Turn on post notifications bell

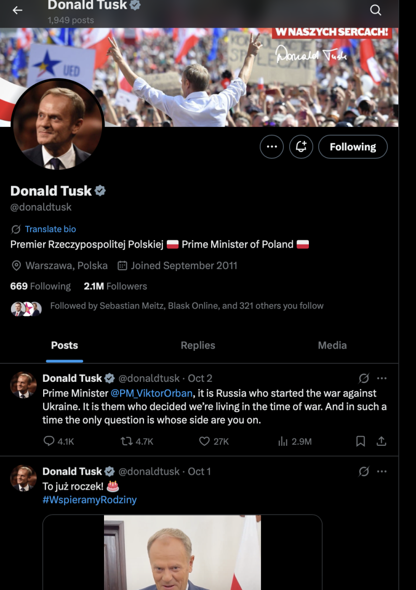pos(301,147)
